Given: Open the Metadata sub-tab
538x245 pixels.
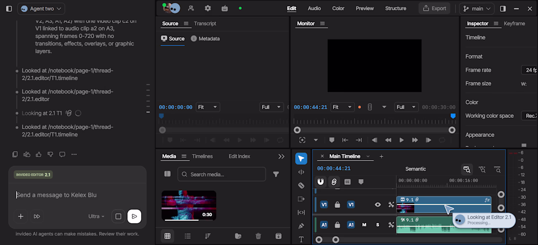Looking at the screenshot, I should 205,39.
